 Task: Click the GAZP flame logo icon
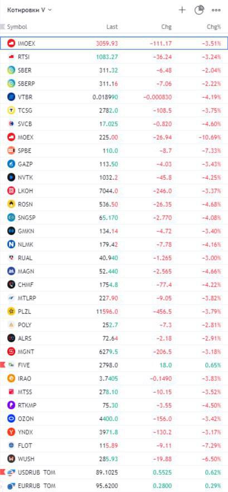coord(11,164)
